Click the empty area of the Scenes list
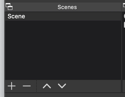125x97 pixels. (x=63, y=50)
